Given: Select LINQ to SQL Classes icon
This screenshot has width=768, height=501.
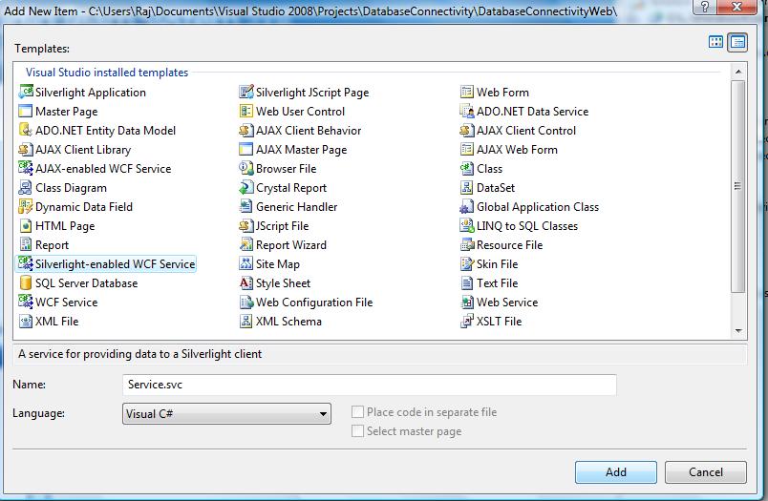Looking at the screenshot, I should (467, 225).
